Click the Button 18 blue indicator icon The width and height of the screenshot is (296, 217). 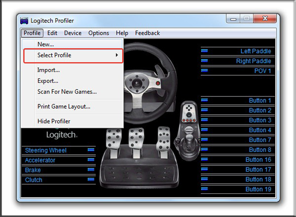pos(204,179)
